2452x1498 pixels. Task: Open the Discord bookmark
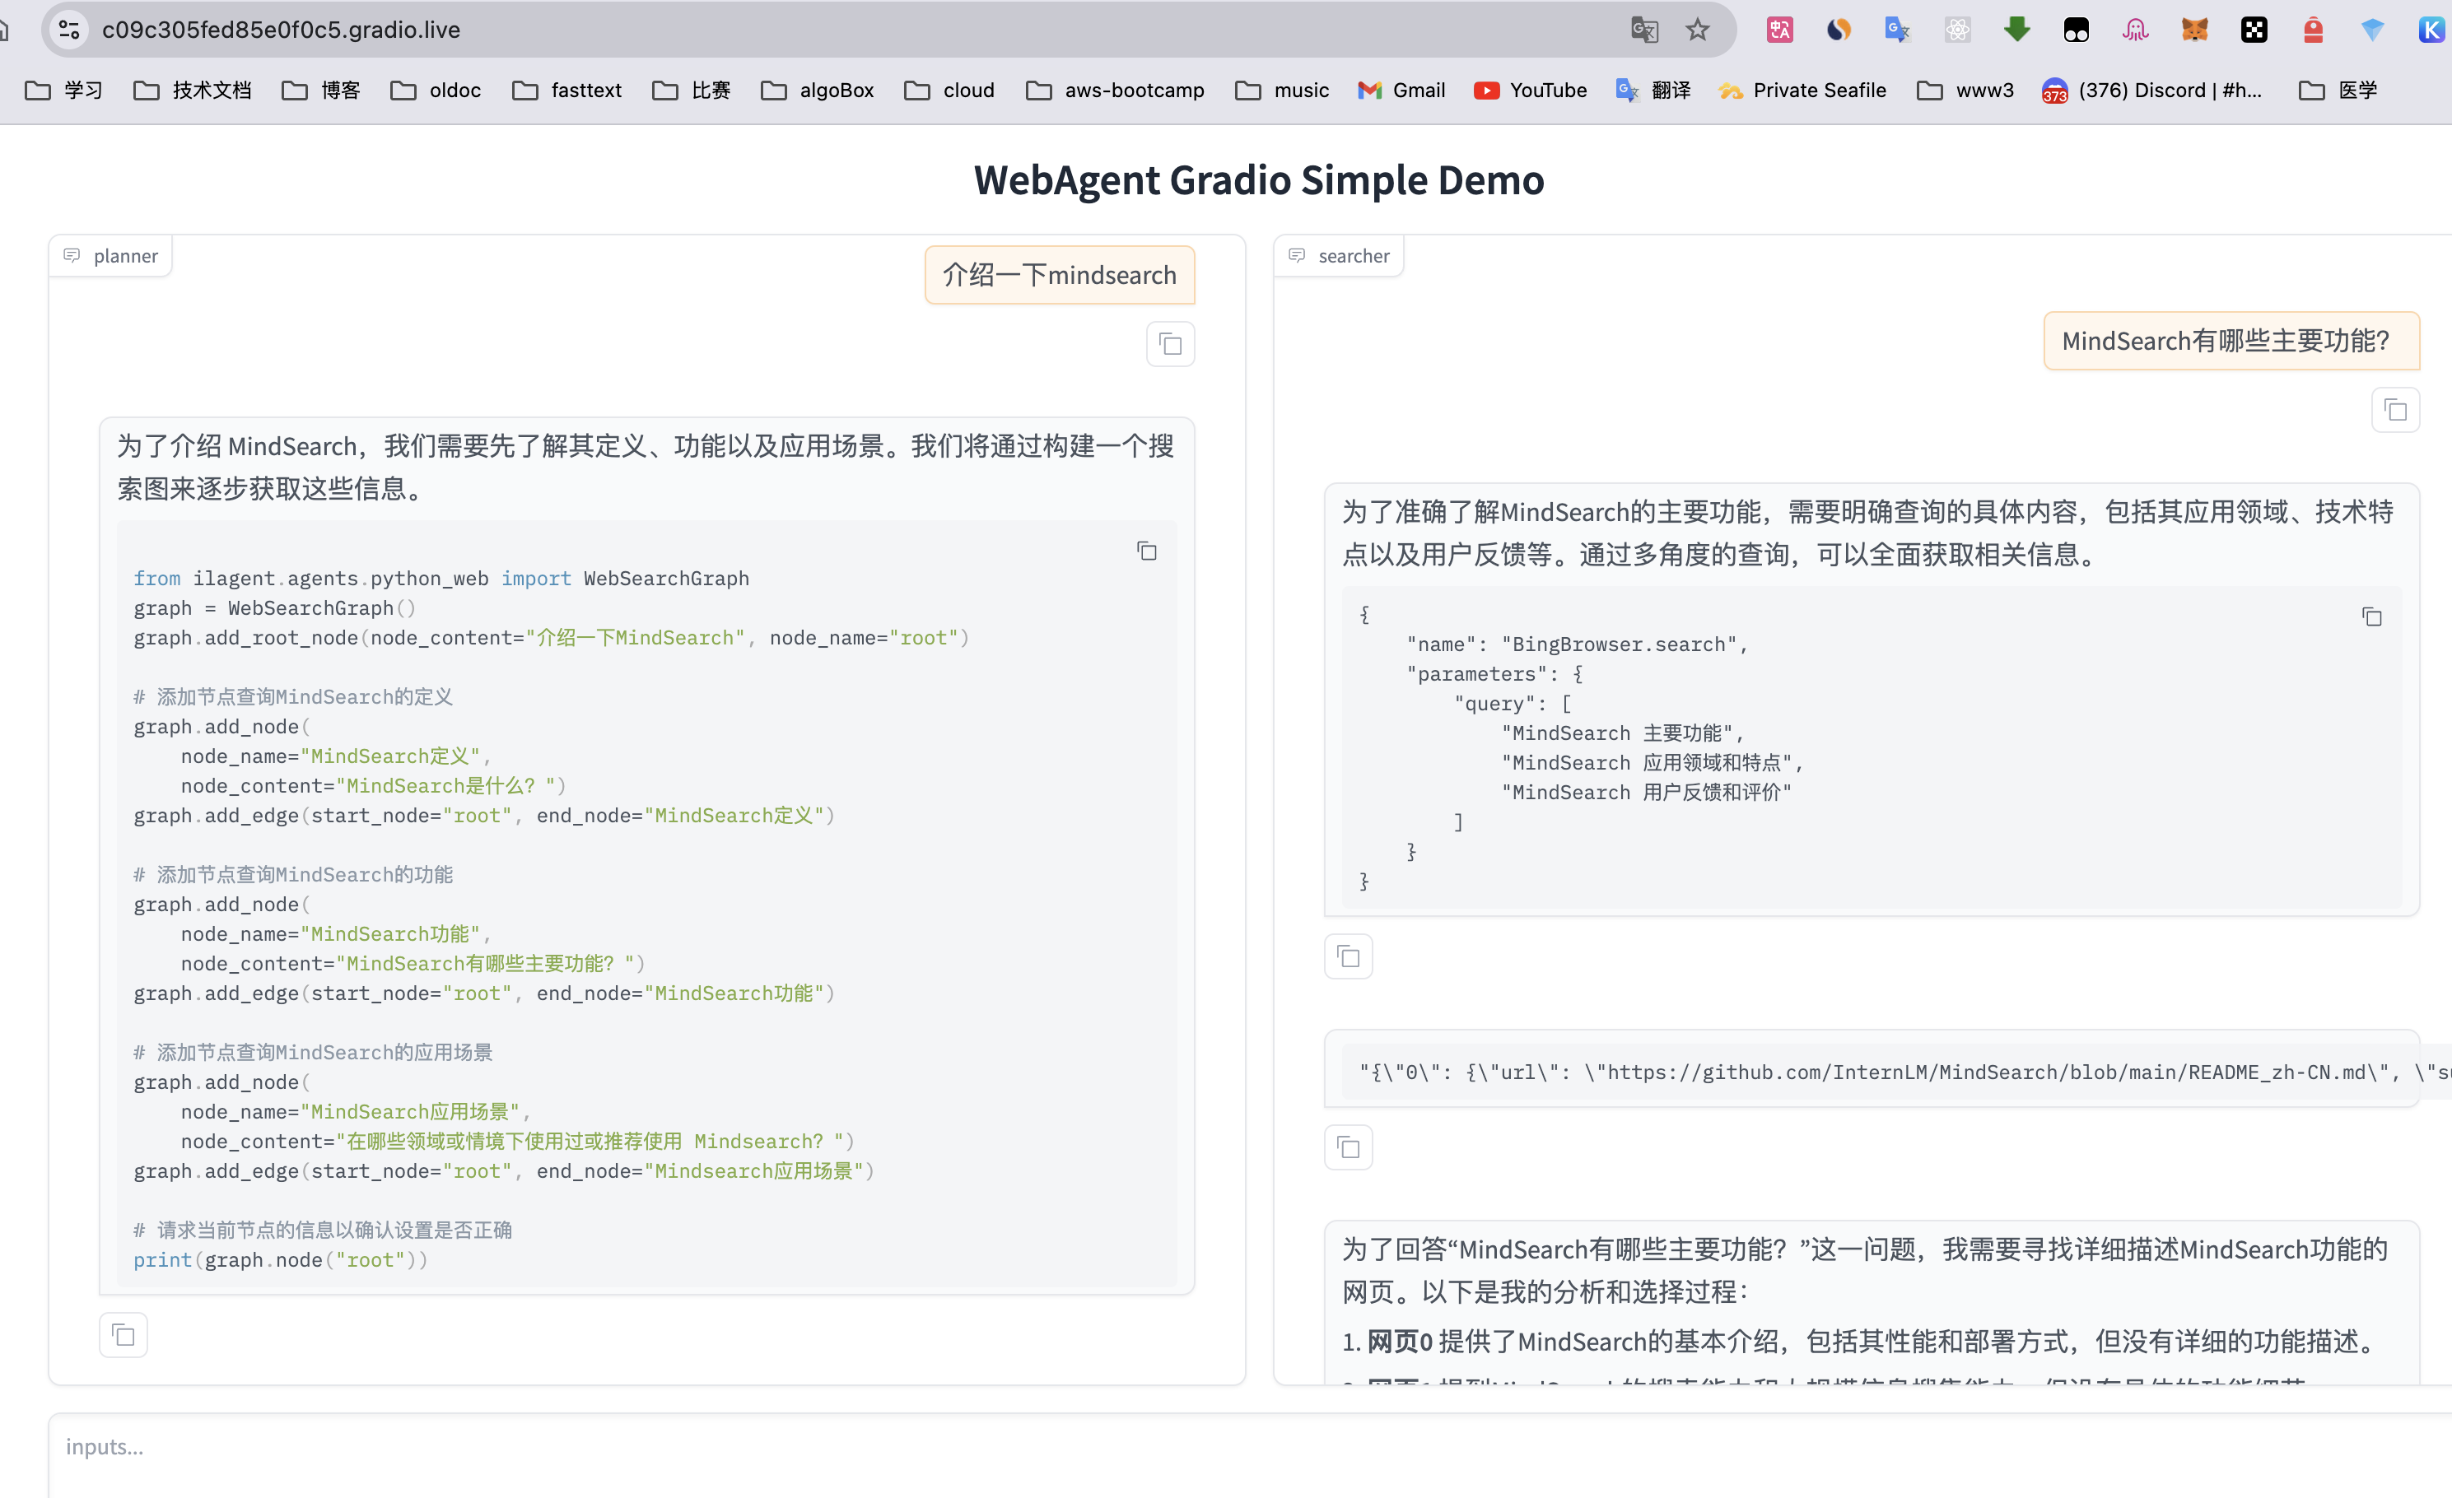(x=2151, y=91)
